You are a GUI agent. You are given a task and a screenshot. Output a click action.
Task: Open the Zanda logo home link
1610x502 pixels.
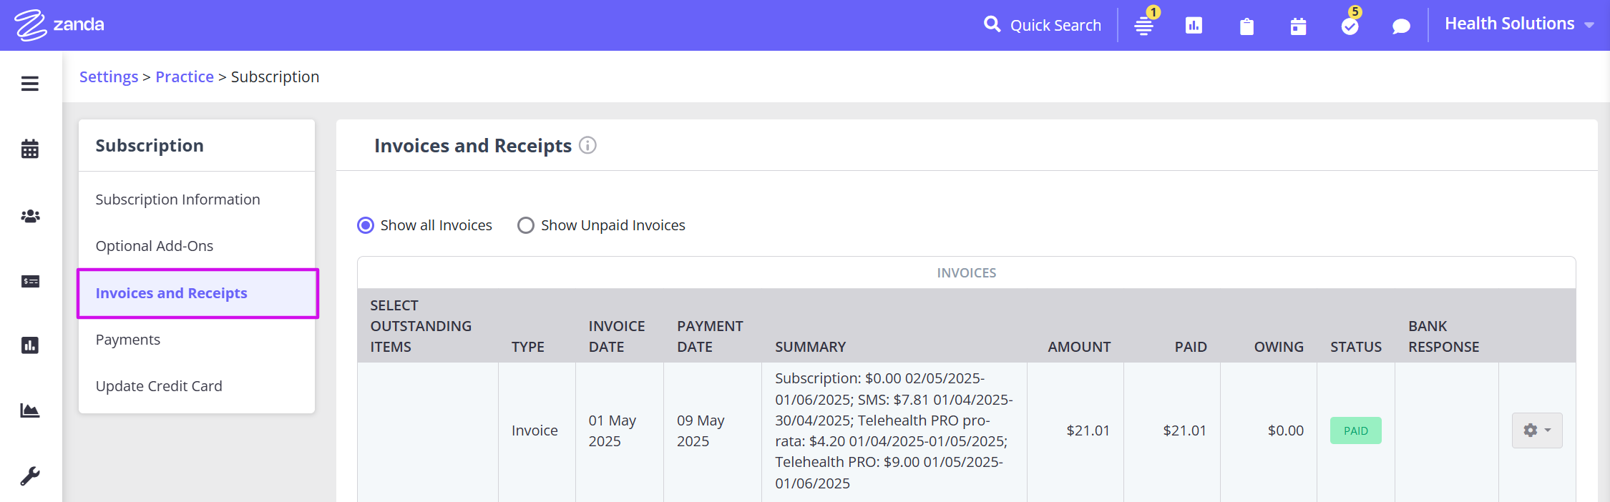59,25
